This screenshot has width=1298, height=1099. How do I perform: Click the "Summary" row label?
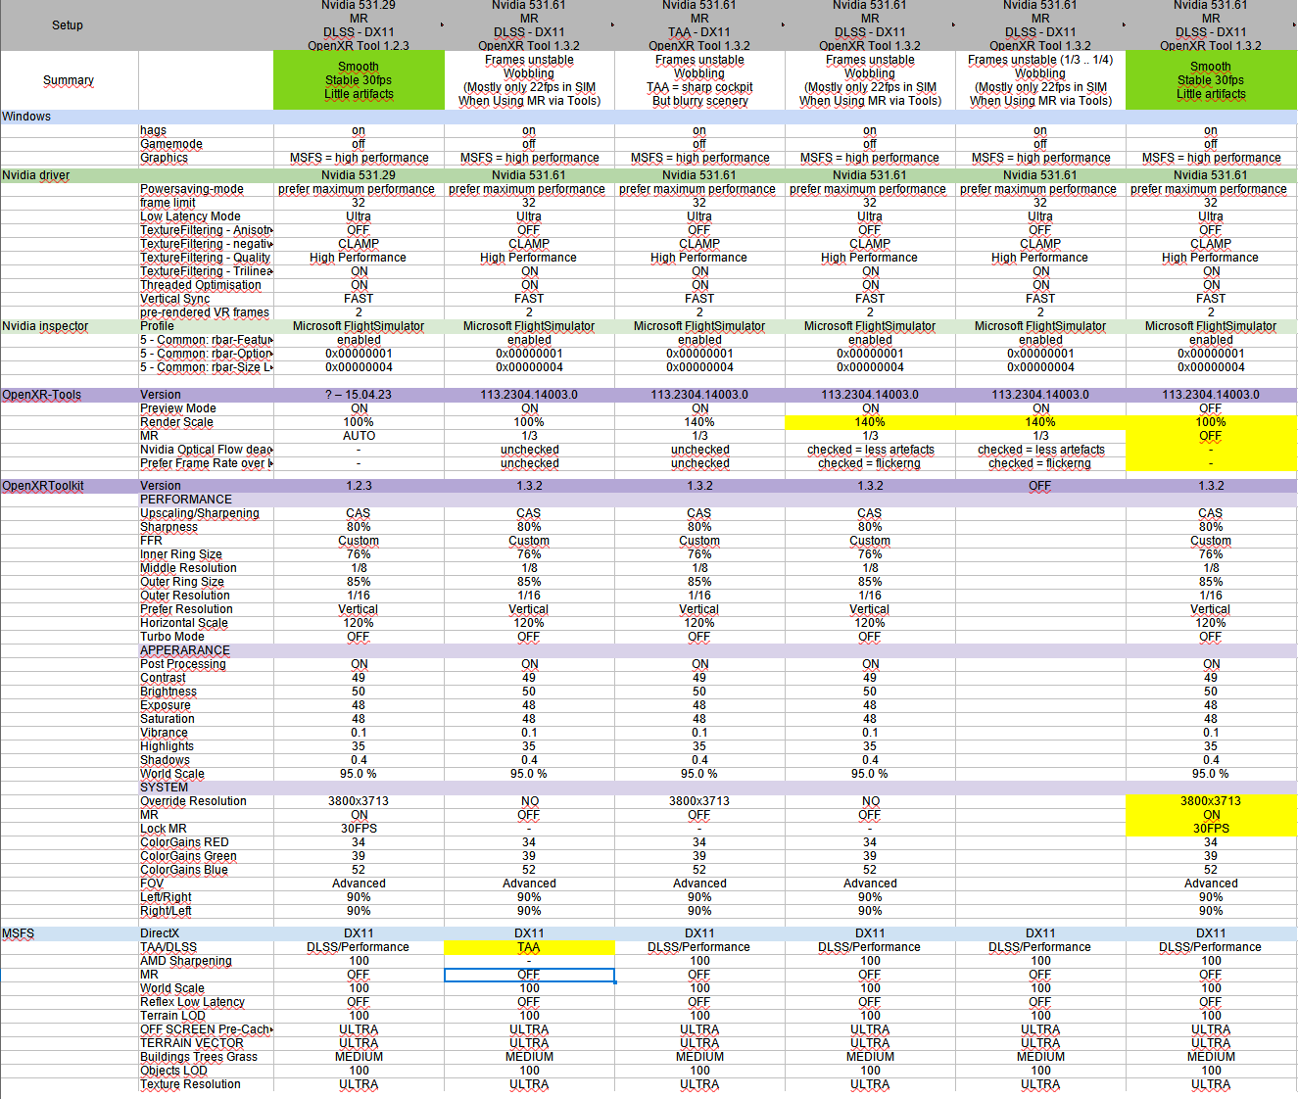click(69, 80)
